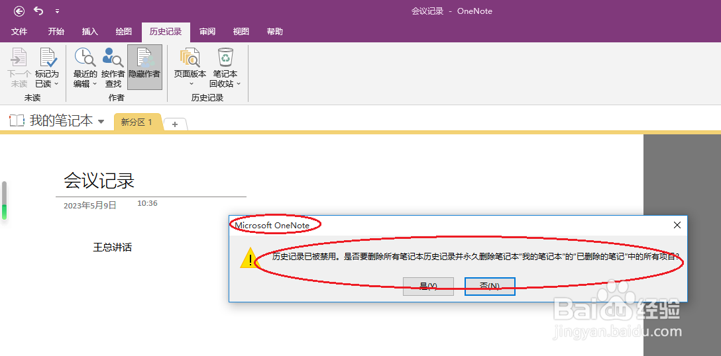Expand the 笔记本回收站 dropdown arrow

[x=238, y=84]
